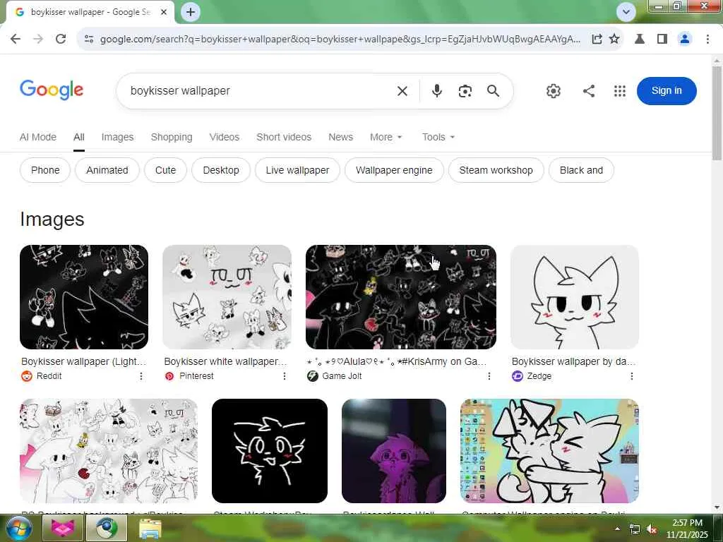Switch to Images tab
Image resolution: width=723 pixels, height=542 pixels.
point(117,137)
